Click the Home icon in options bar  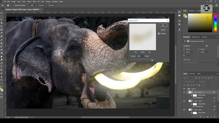coord(2,5)
